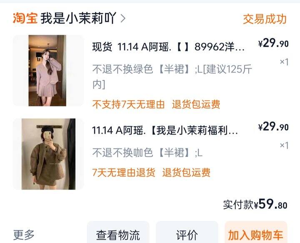Expand the shop chevron arrow
This screenshot has height=243, width=300.
(123, 18)
